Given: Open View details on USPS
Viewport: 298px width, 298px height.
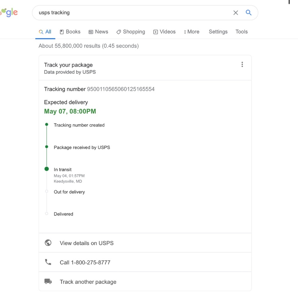Looking at the screenshot, I should coord(86,243).
